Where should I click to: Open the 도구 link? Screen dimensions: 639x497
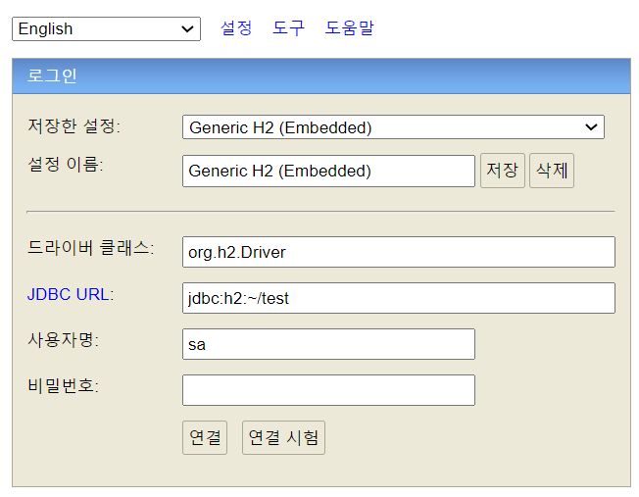[288, 28]
